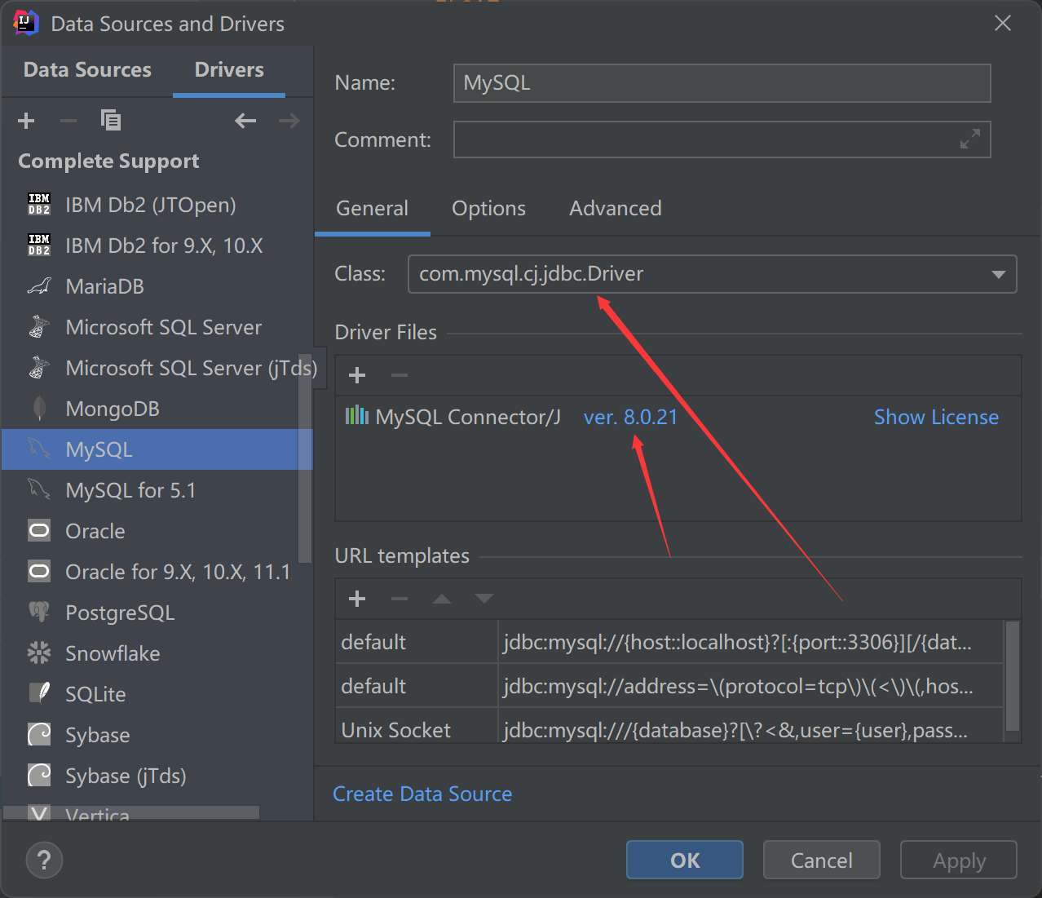Expand the Comment field

point(969,139)
